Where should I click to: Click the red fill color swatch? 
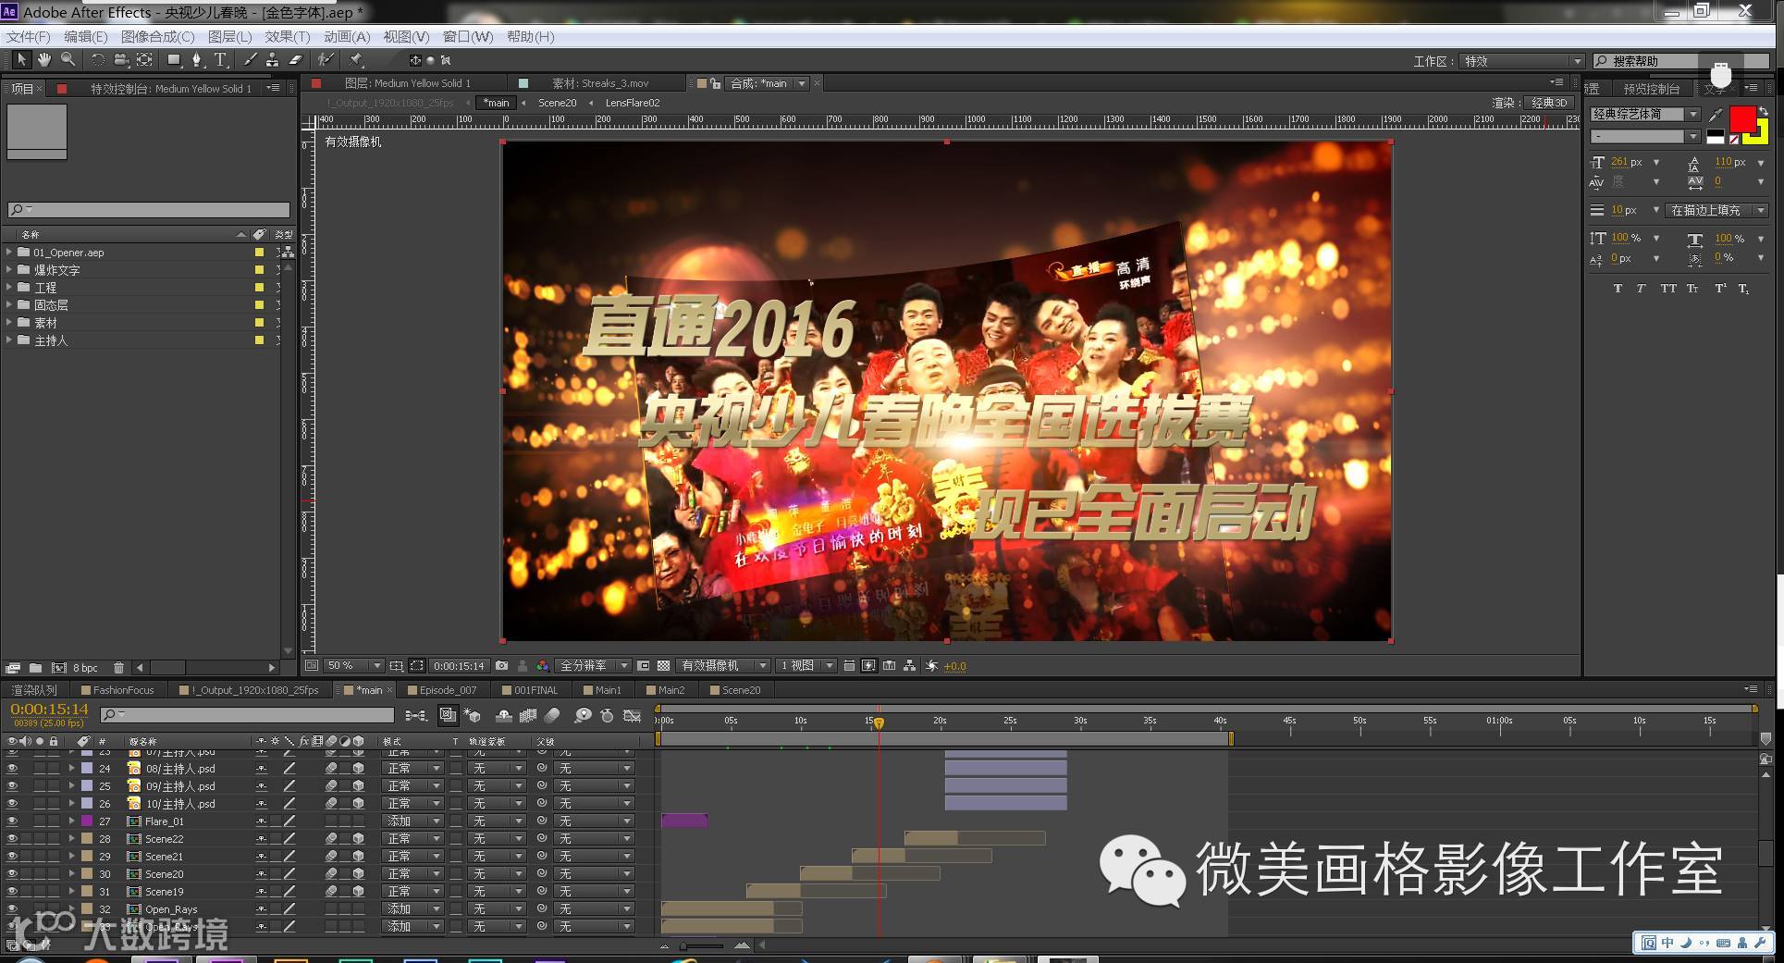[1742, 119]
